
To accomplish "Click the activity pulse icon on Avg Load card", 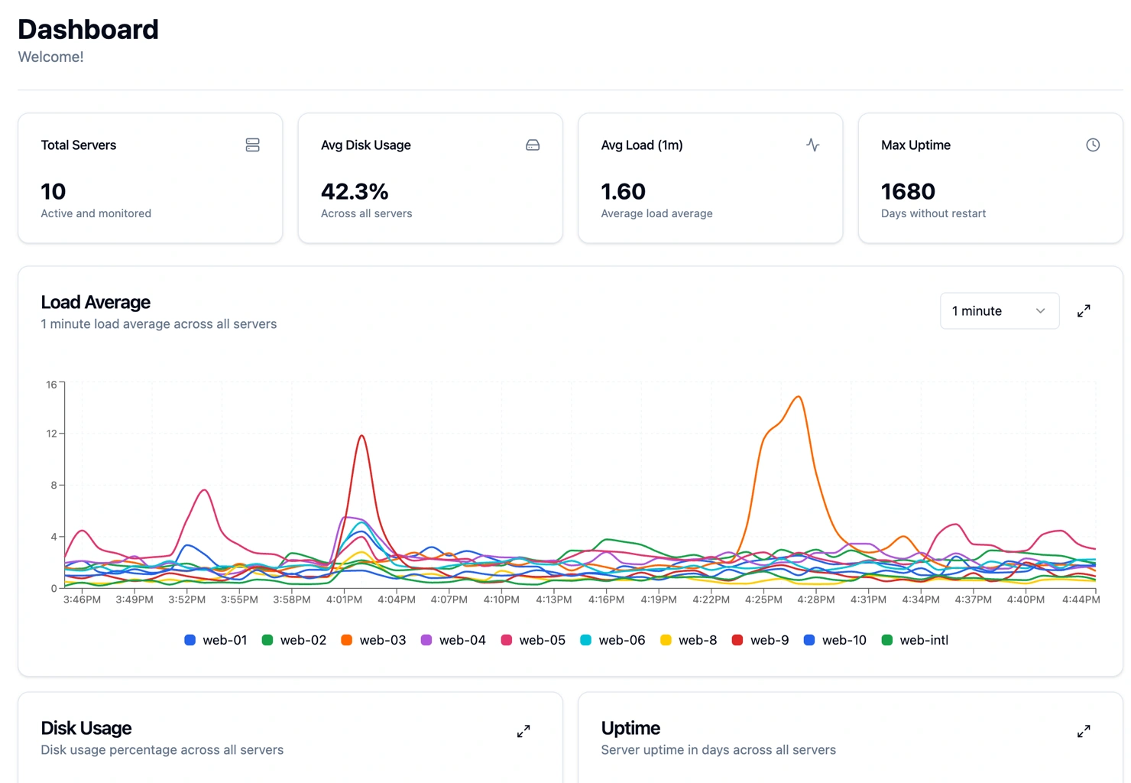I will click(812, 145).
